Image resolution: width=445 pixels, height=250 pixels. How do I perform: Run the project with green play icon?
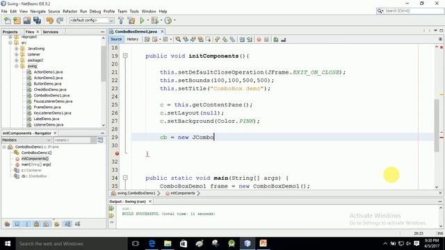click(142, 20)
